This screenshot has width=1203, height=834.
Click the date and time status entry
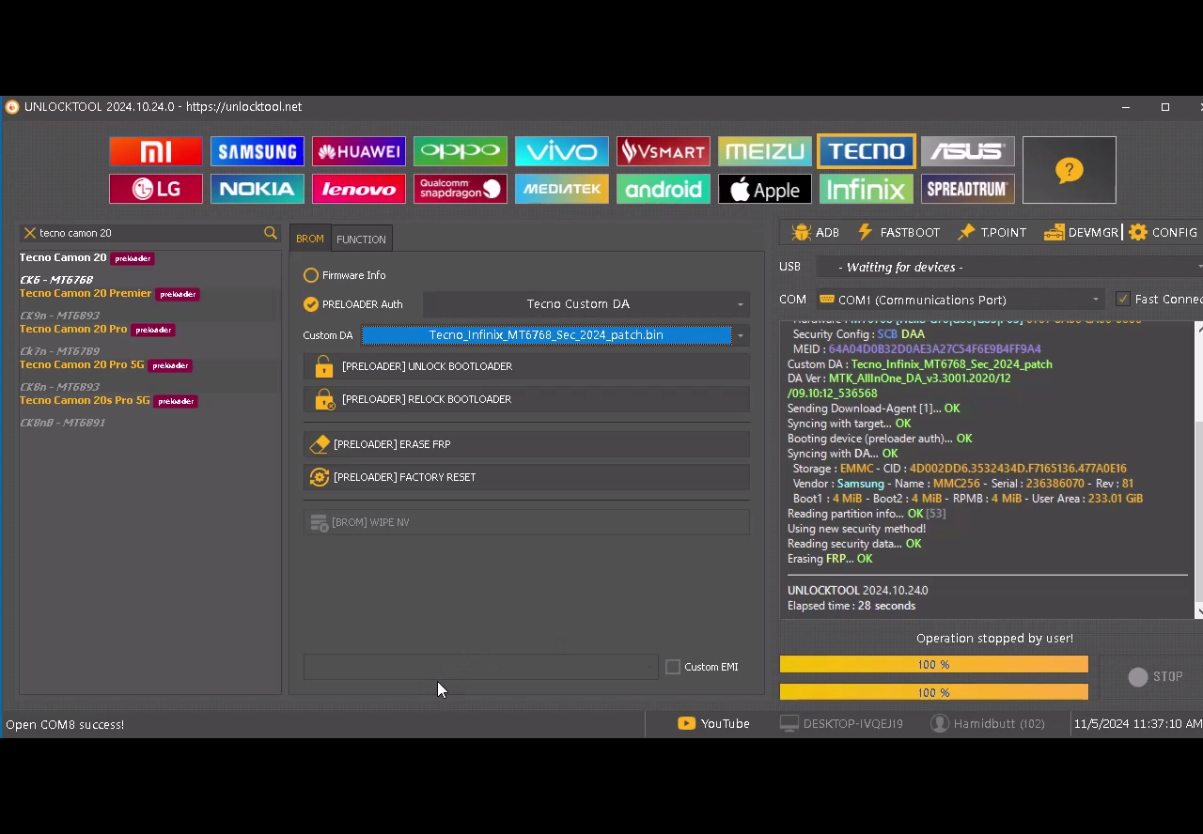point(1138,723)
